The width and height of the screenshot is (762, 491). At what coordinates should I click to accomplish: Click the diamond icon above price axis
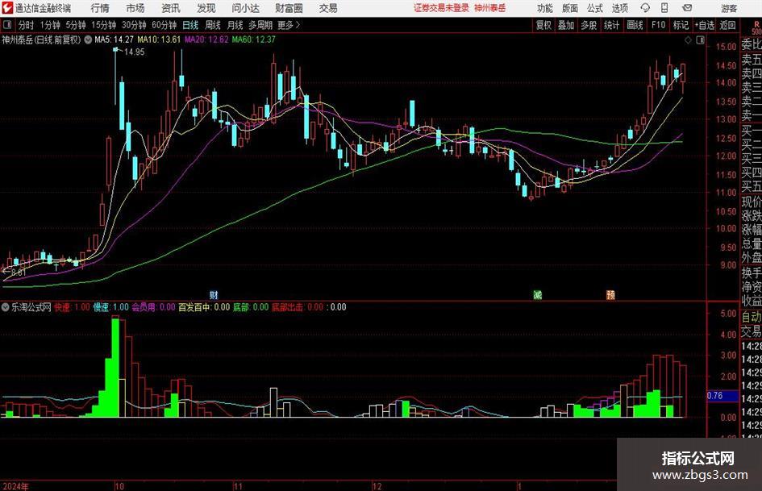pyautogui.click(x=688, y=40)
